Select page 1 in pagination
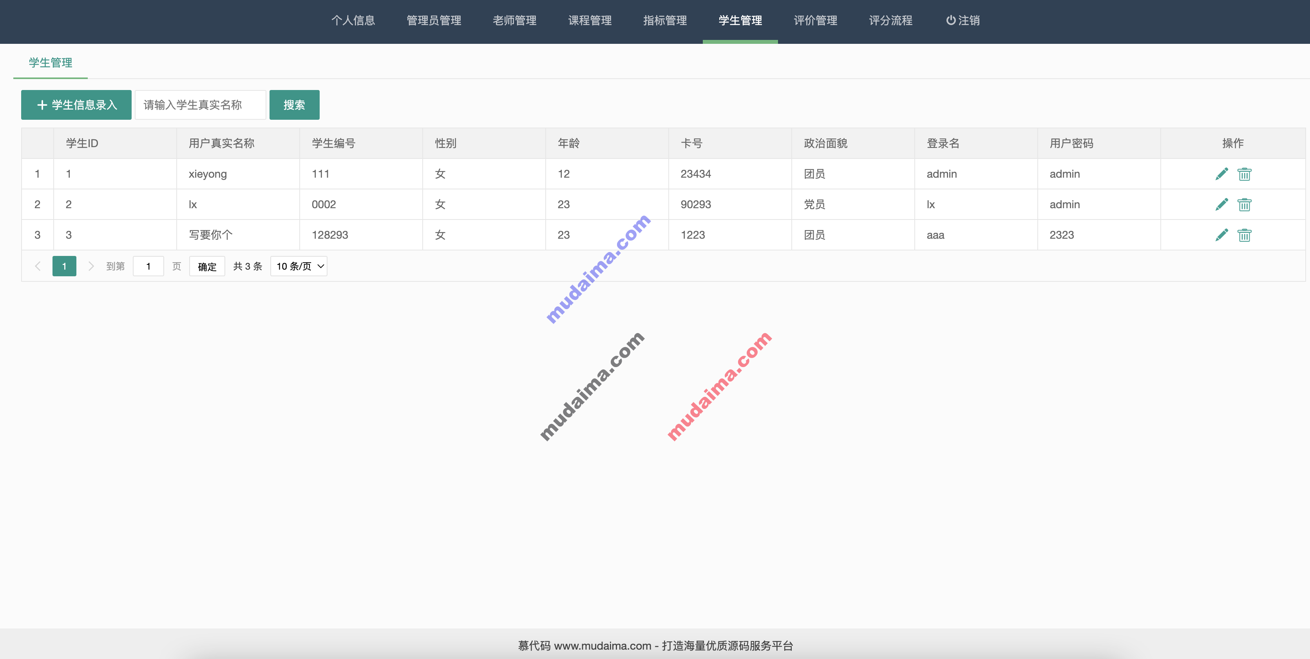1310x659 pixels. point(64,266)
